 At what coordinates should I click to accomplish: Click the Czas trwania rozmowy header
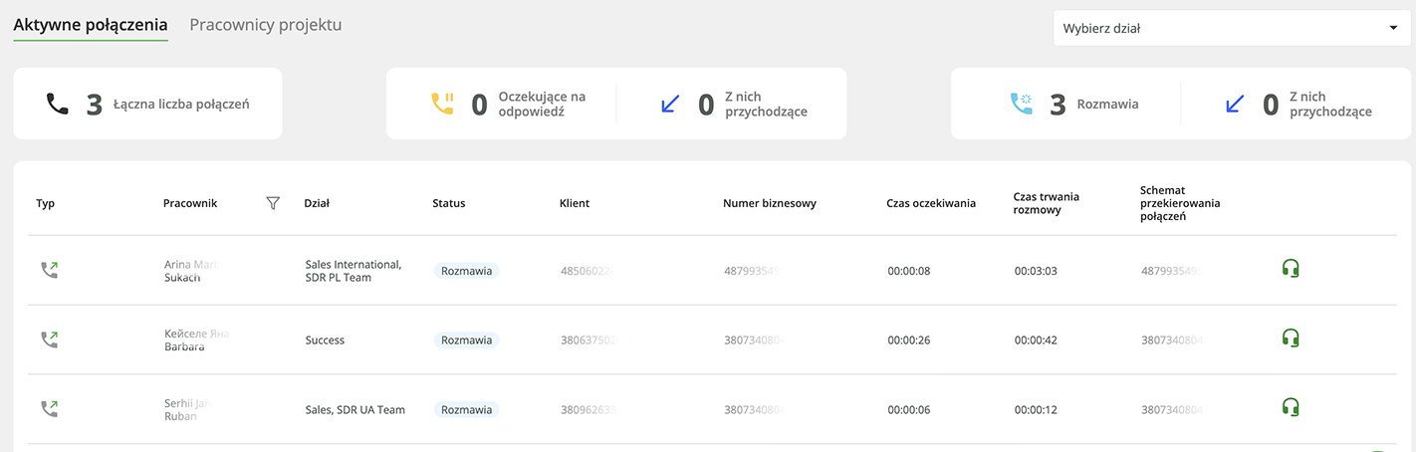pos(1047,203)
